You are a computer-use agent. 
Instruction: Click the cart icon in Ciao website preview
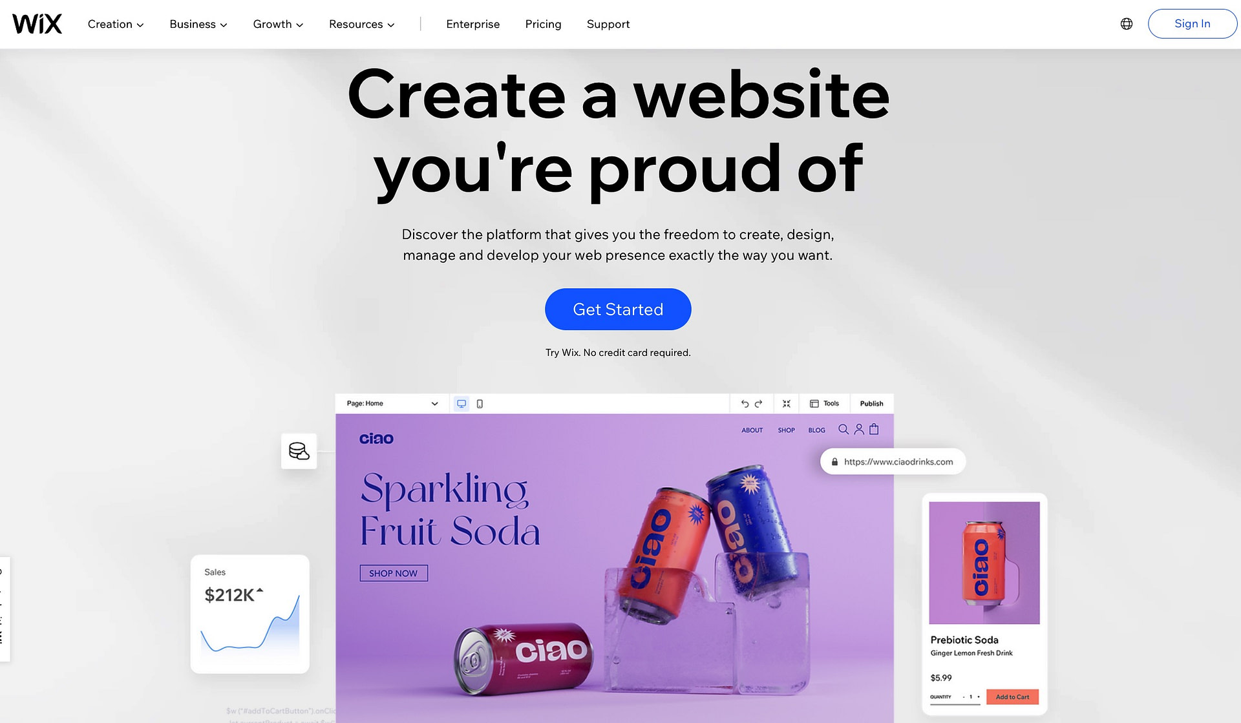873,428
